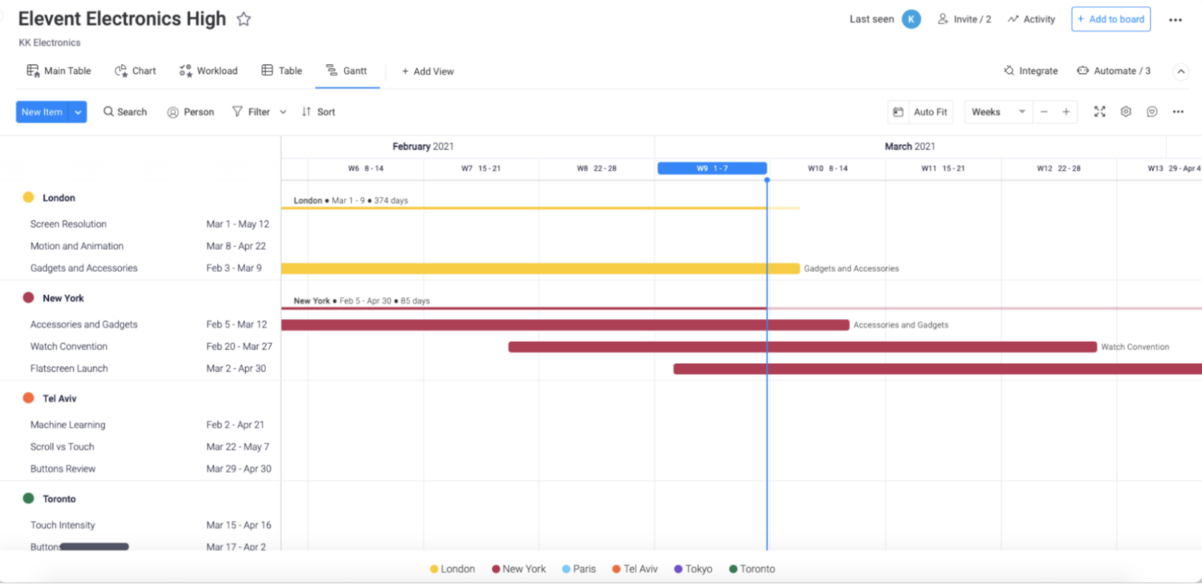Switch to the Workload view
1202x584 pixels.
(208, 70)
